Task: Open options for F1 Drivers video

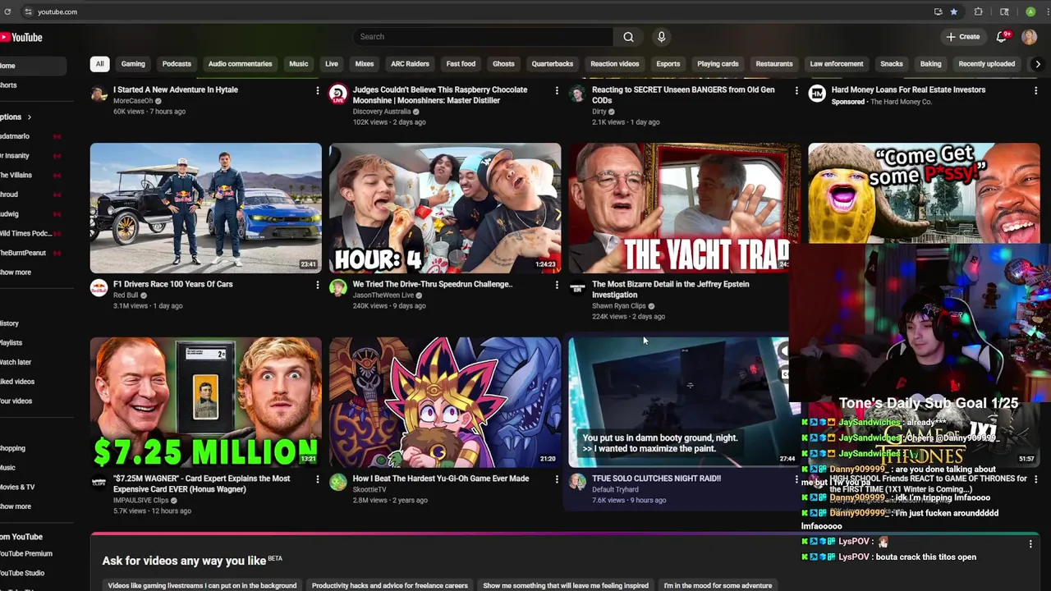Action: pyautogui.click(x=318, y=285)
